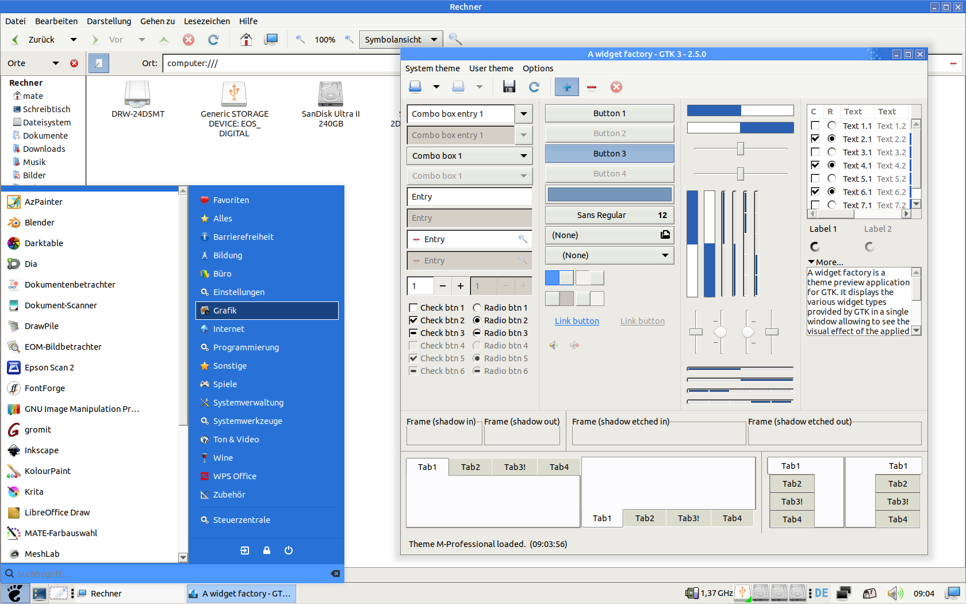Open the Options menu in widget factory
Screen dimensions: 966x604
538,68
